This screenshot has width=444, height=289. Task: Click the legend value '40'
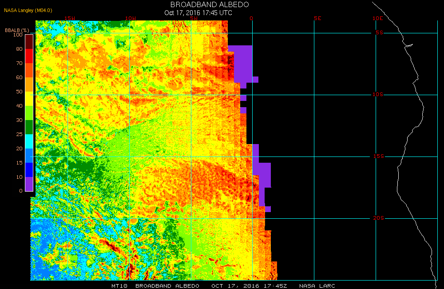click(19, 105)
